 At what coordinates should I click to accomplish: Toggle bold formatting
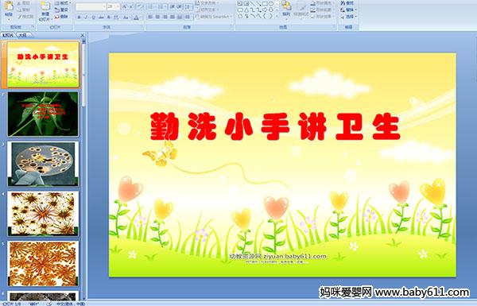79,17
